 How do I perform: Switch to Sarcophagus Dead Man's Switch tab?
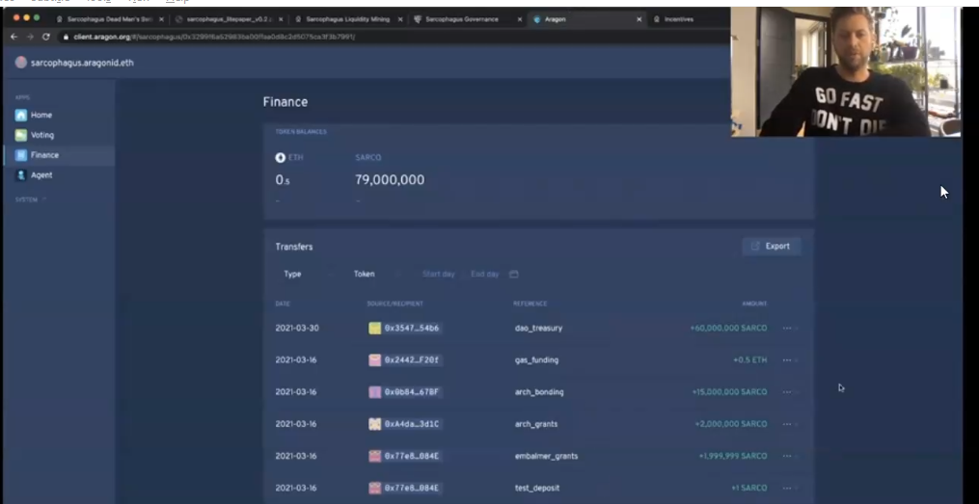tap(110, 19)
